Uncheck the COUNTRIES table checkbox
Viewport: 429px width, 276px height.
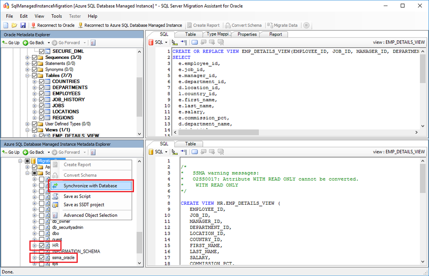pyautogui.click(x=42, y=82)
